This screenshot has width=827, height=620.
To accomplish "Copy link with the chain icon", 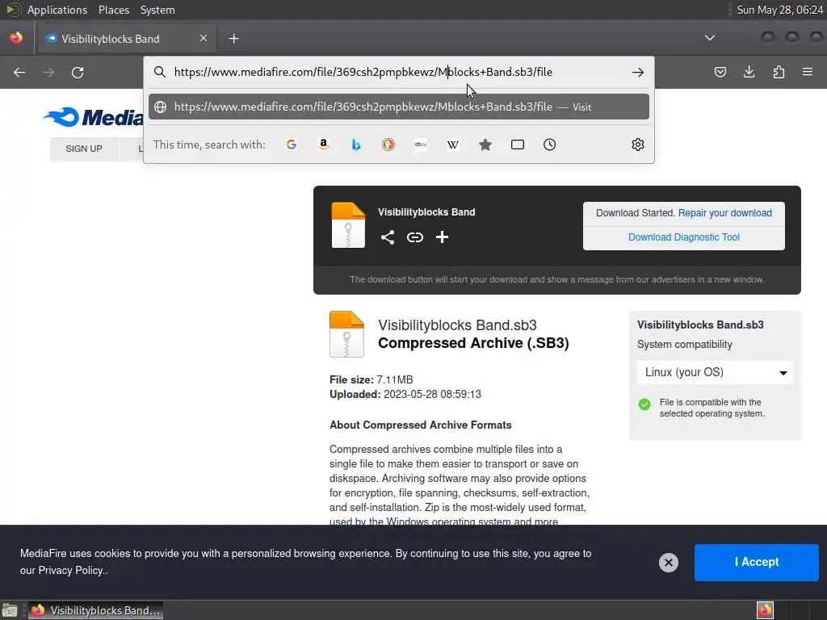I will click(x=415, y=237).
